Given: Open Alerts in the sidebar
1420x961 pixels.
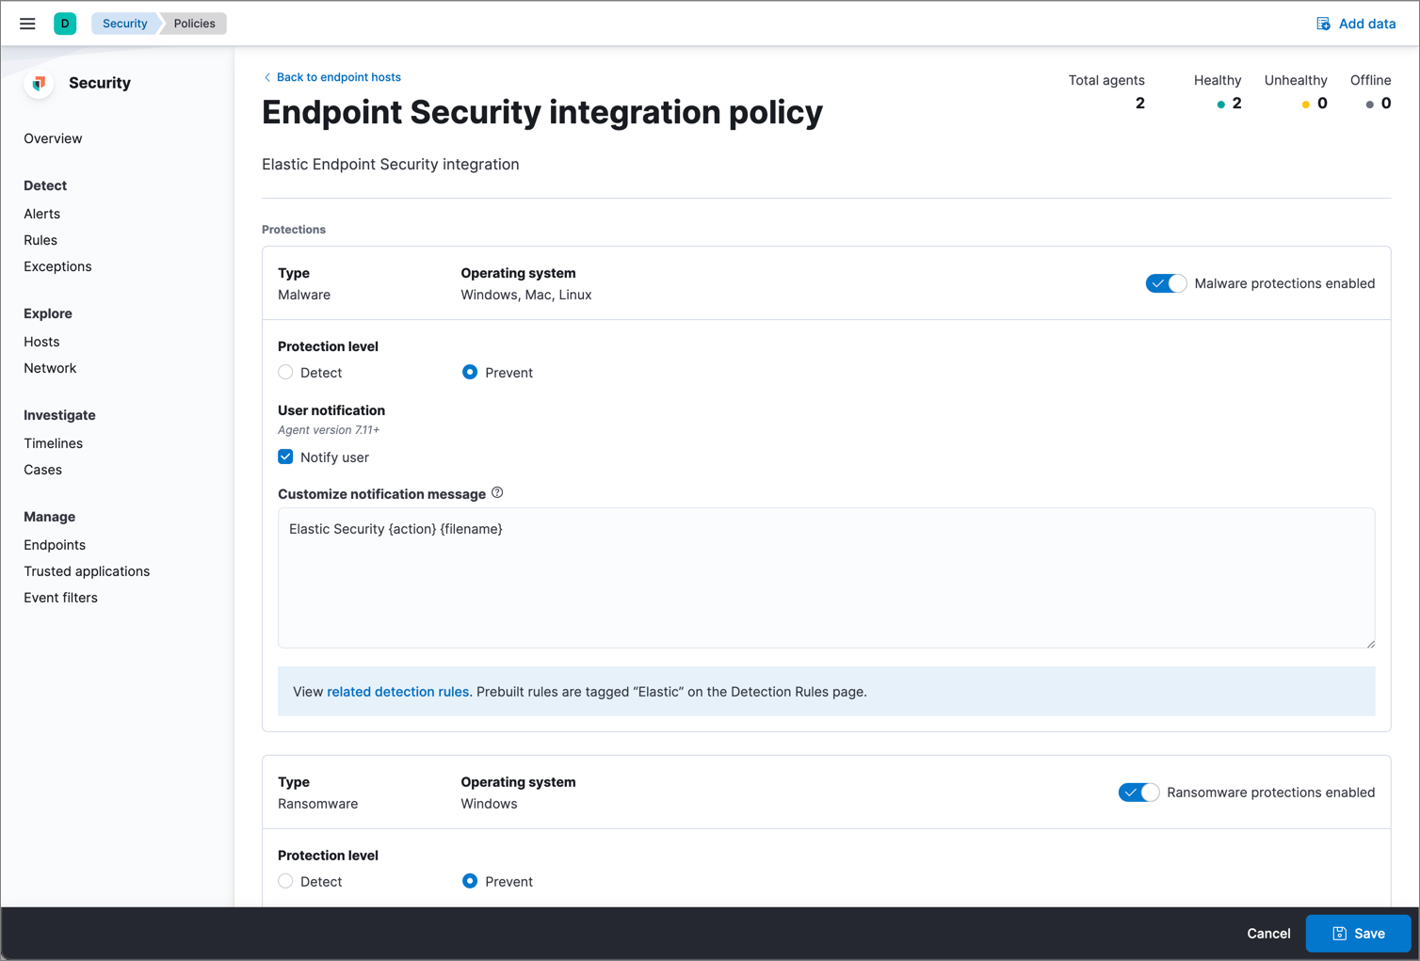Looking at the screenshot, I should pos(41,214).
